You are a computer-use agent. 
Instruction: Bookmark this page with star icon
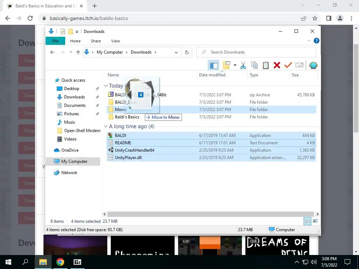click(x=315, y=18)
